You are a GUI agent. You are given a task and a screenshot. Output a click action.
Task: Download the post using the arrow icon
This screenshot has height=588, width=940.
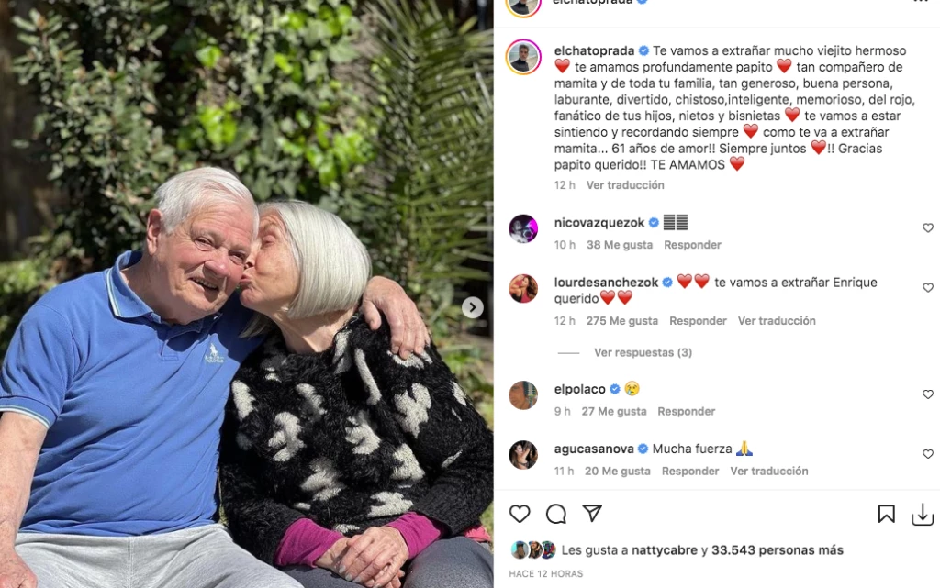923,515
